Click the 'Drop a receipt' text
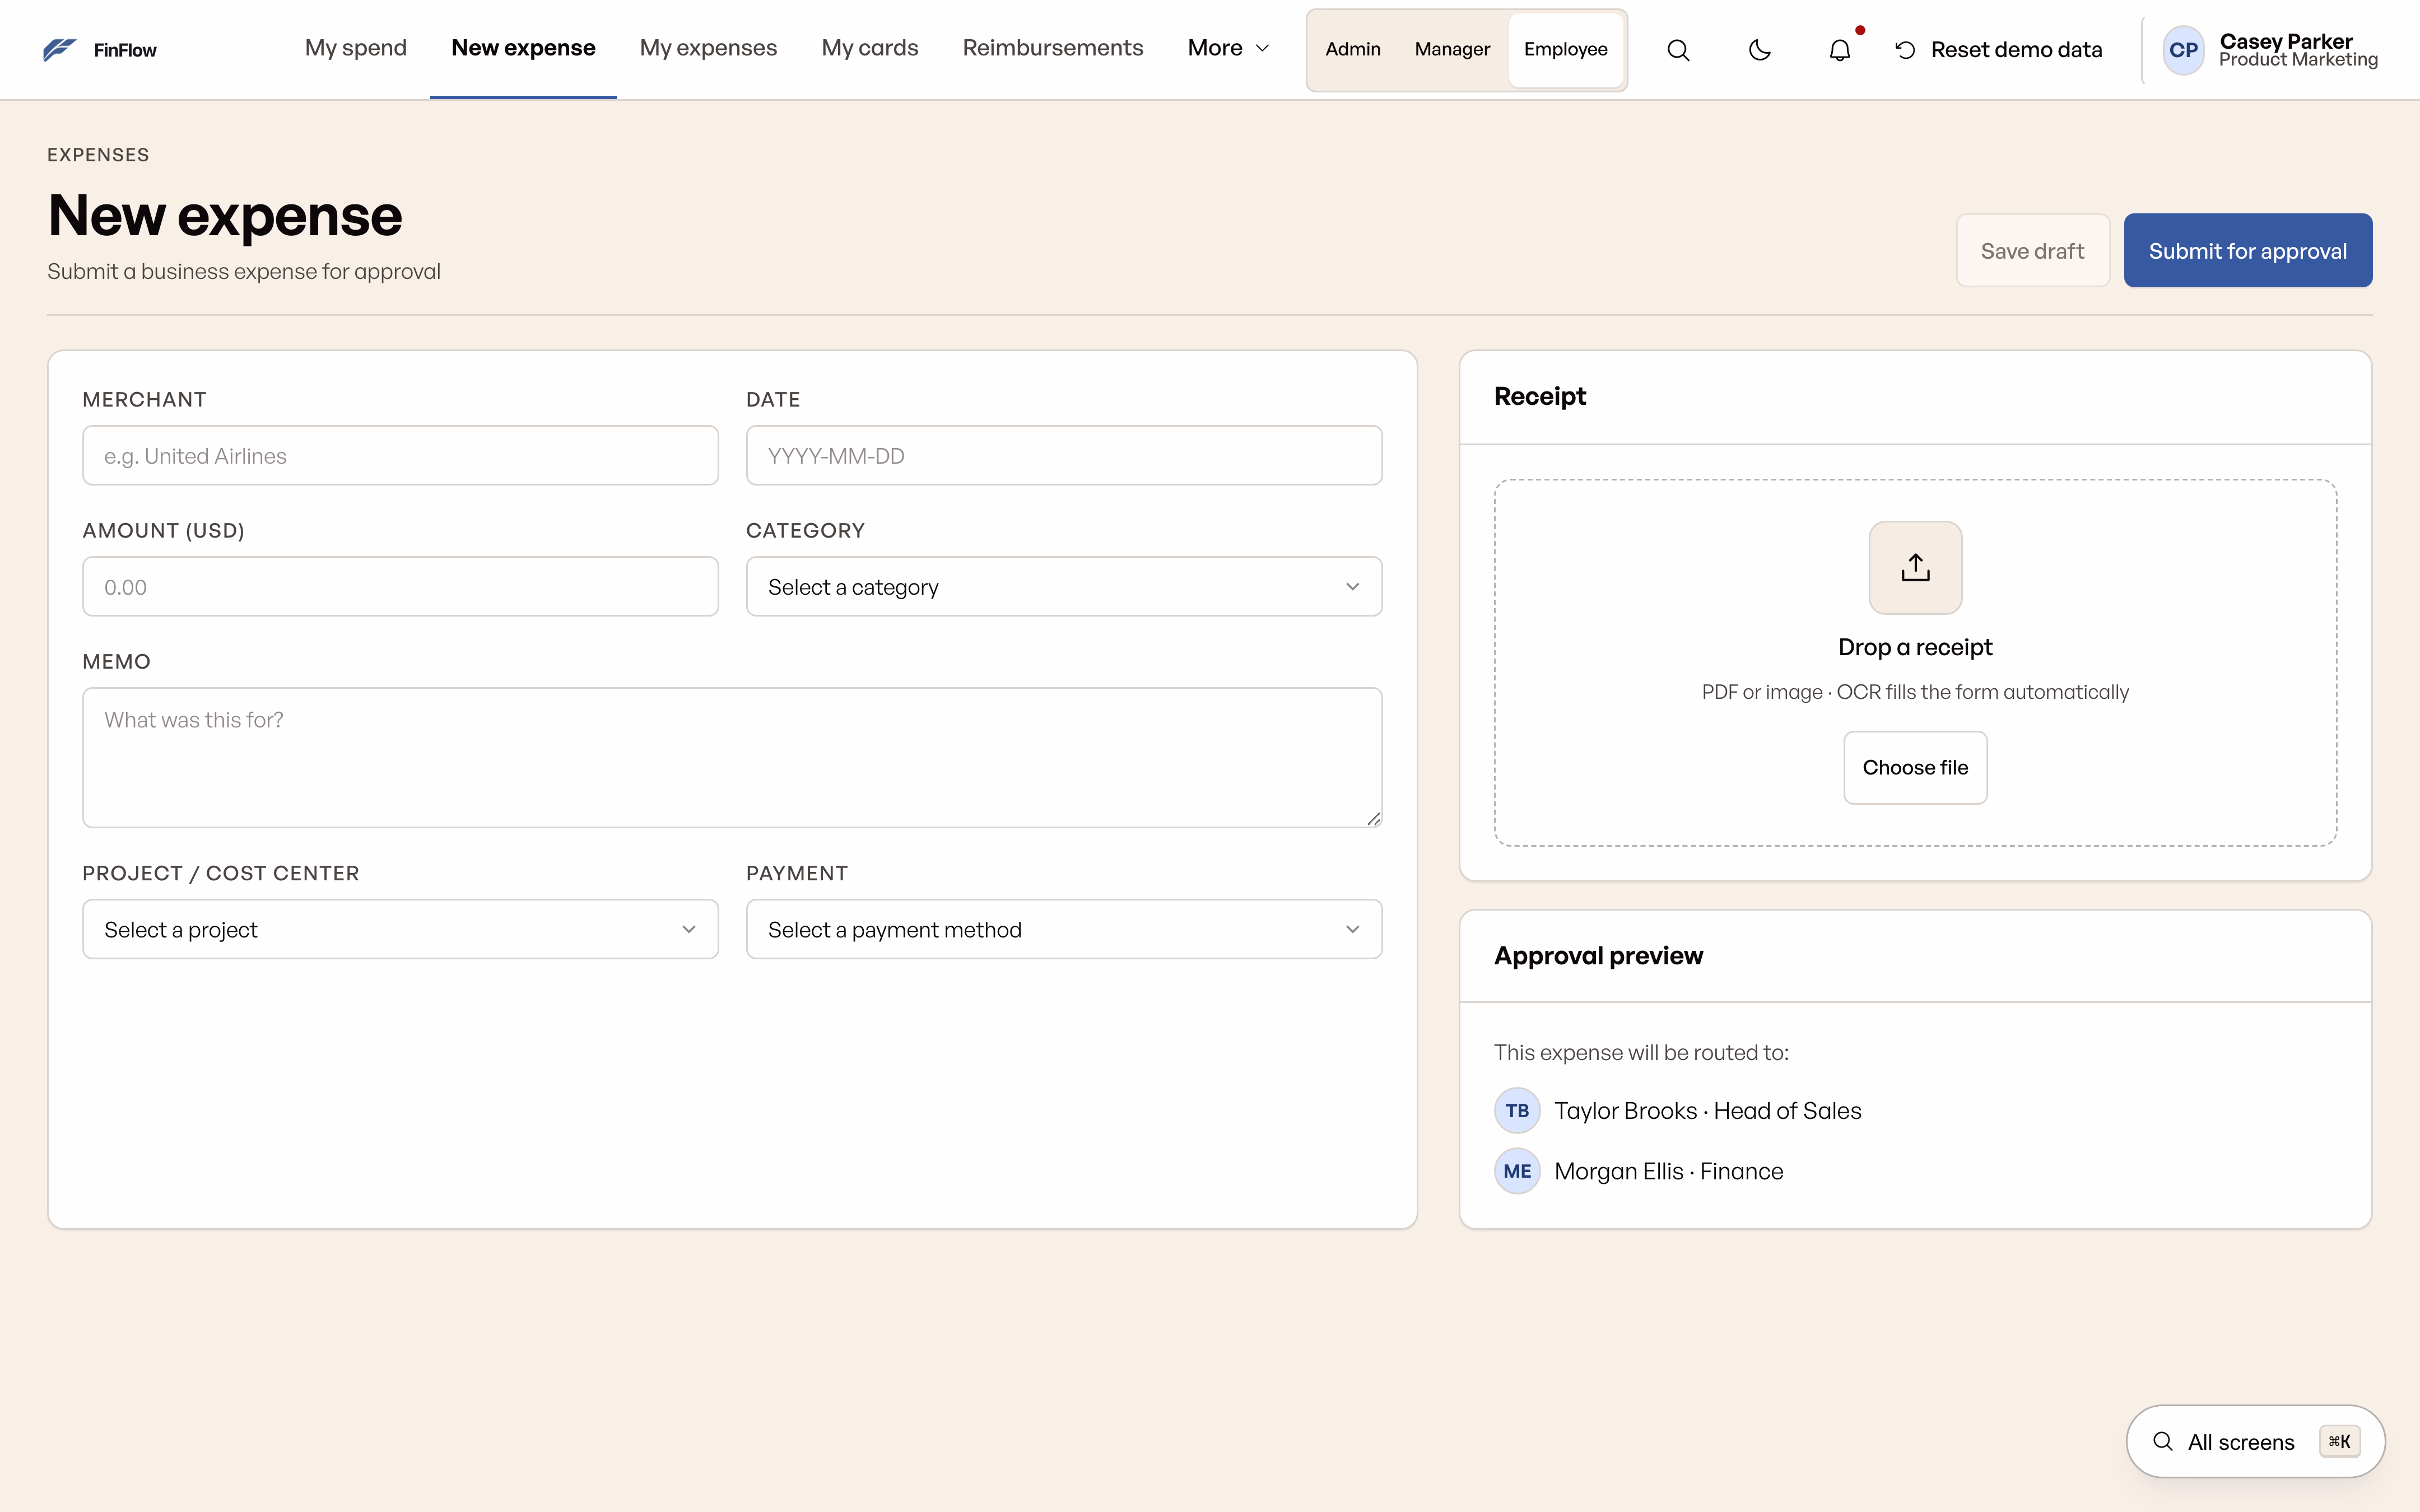Screen dimensions: 2420x1512 [1915, 647]
